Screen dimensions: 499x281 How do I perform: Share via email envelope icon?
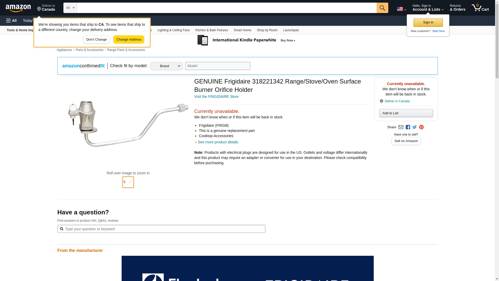coord(401,127)
